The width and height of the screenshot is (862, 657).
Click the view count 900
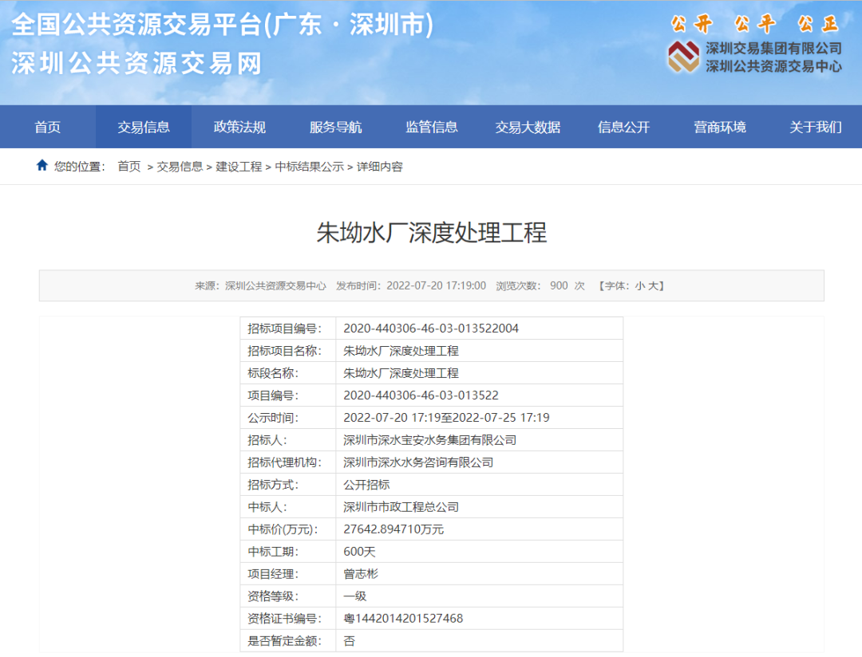click(x=559, y=285)
